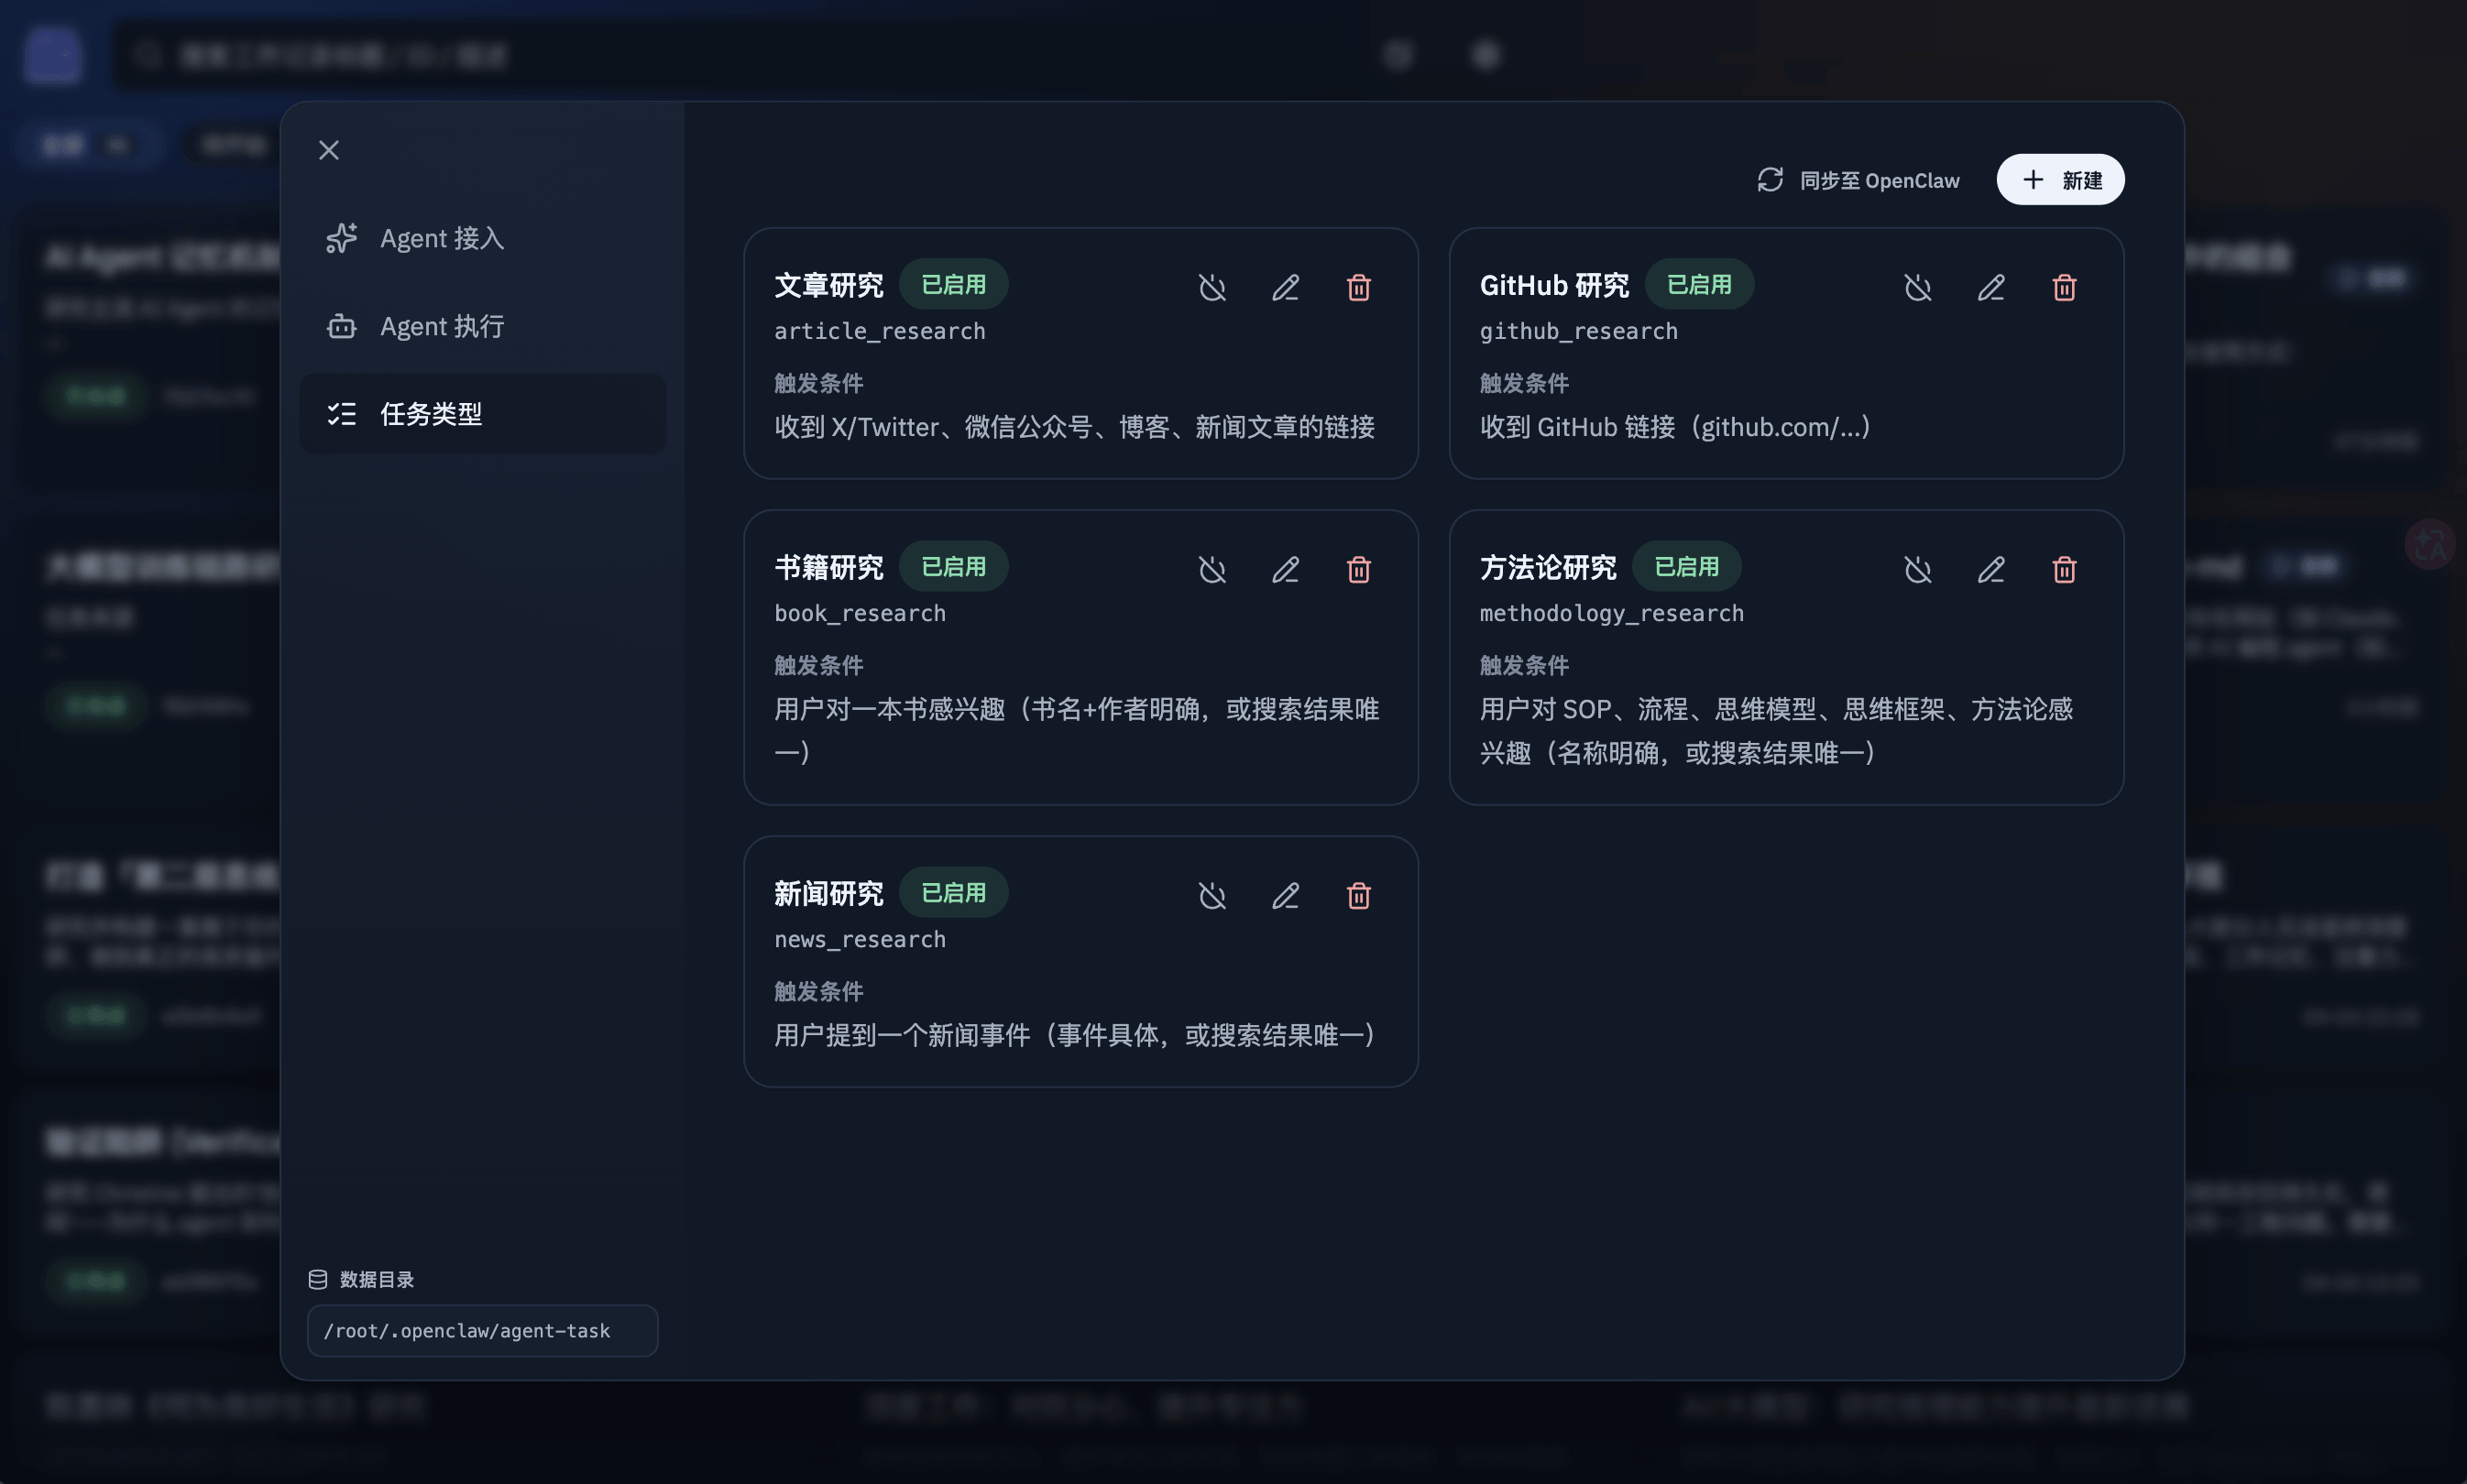Click the 已启用 badge on 方法论研究
Image resolution: width=2467 pixels, height=1484 pixels.
point(1687,567)
